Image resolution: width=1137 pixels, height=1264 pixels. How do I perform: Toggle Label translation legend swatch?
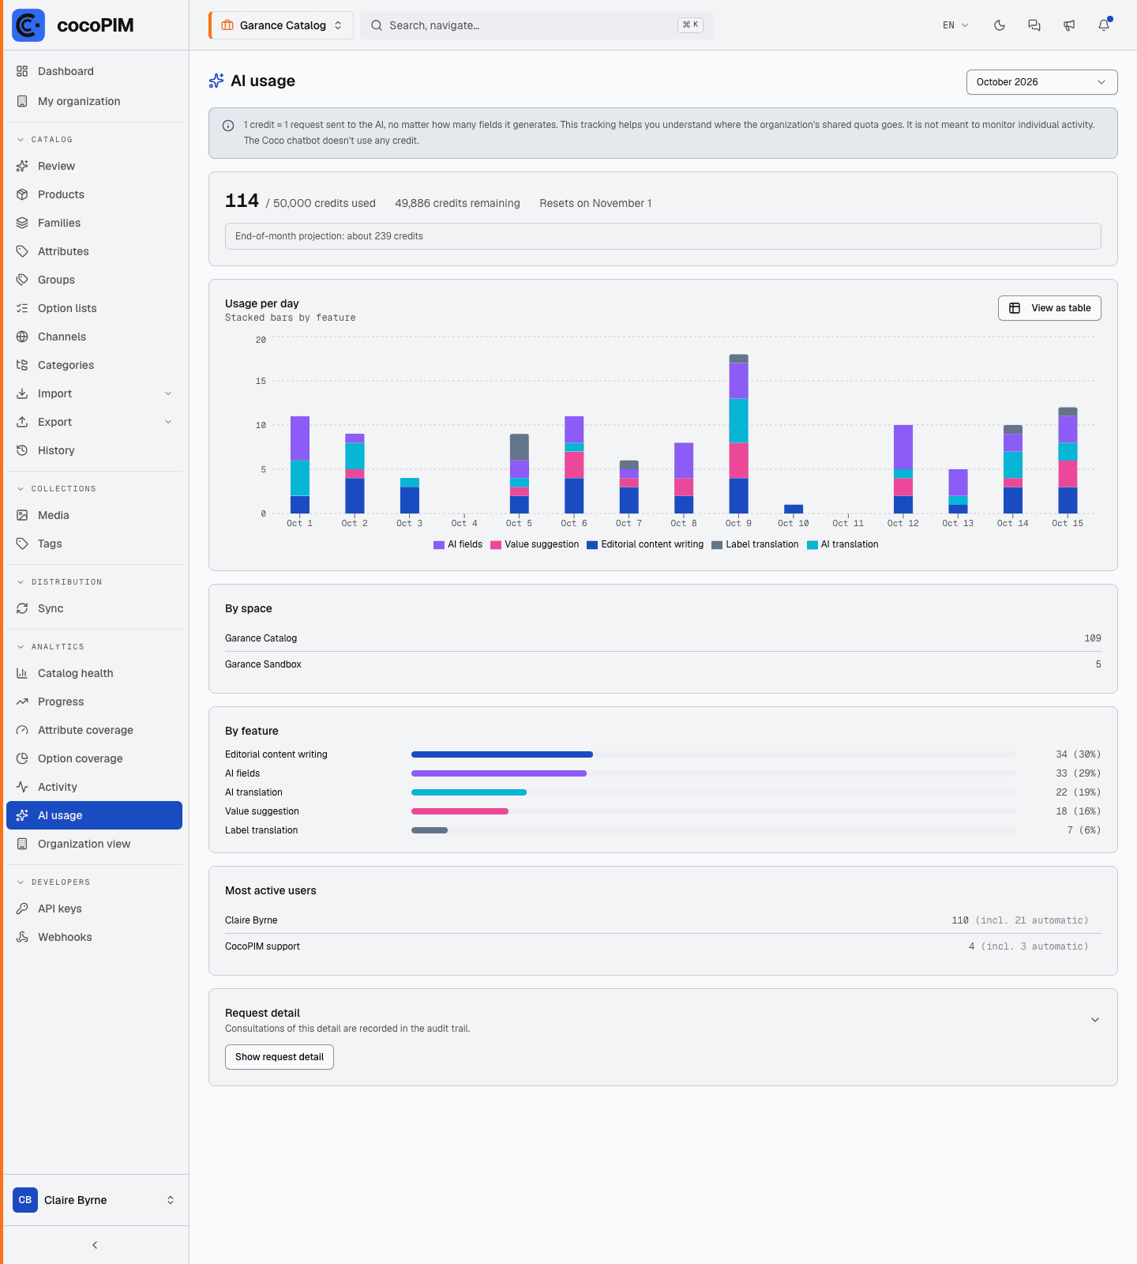click(x=717, y=545)
